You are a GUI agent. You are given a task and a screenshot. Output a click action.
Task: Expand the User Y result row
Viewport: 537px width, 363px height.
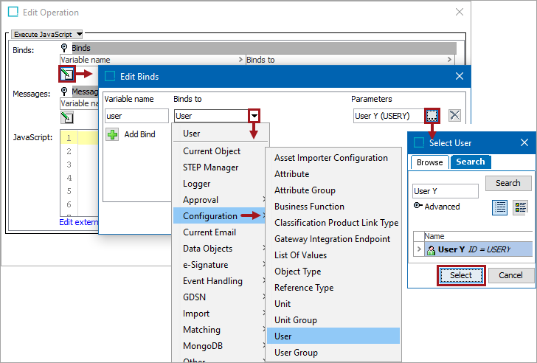coord(419,249)
